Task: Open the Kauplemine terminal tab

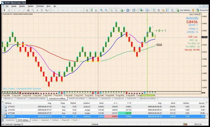Action: tap(10, 120)
